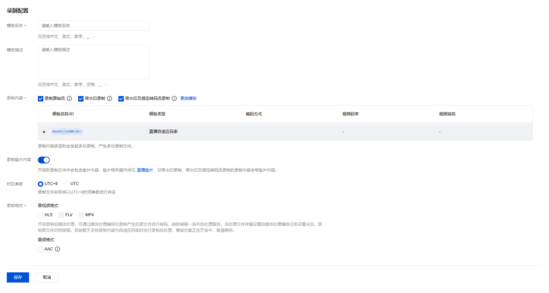Click the 音频格式 section label
This screenshot has height=293, width=549.
pos(46,240)
